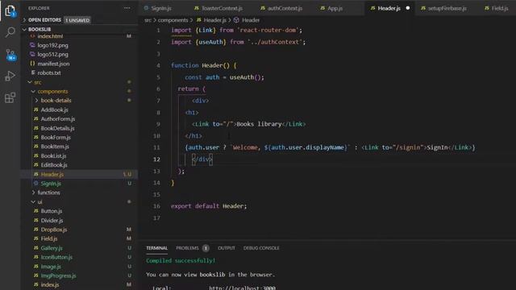Open EditBook.js file
Image resolution: width=516 pixels, height=290 pixels.
point(54,165)
